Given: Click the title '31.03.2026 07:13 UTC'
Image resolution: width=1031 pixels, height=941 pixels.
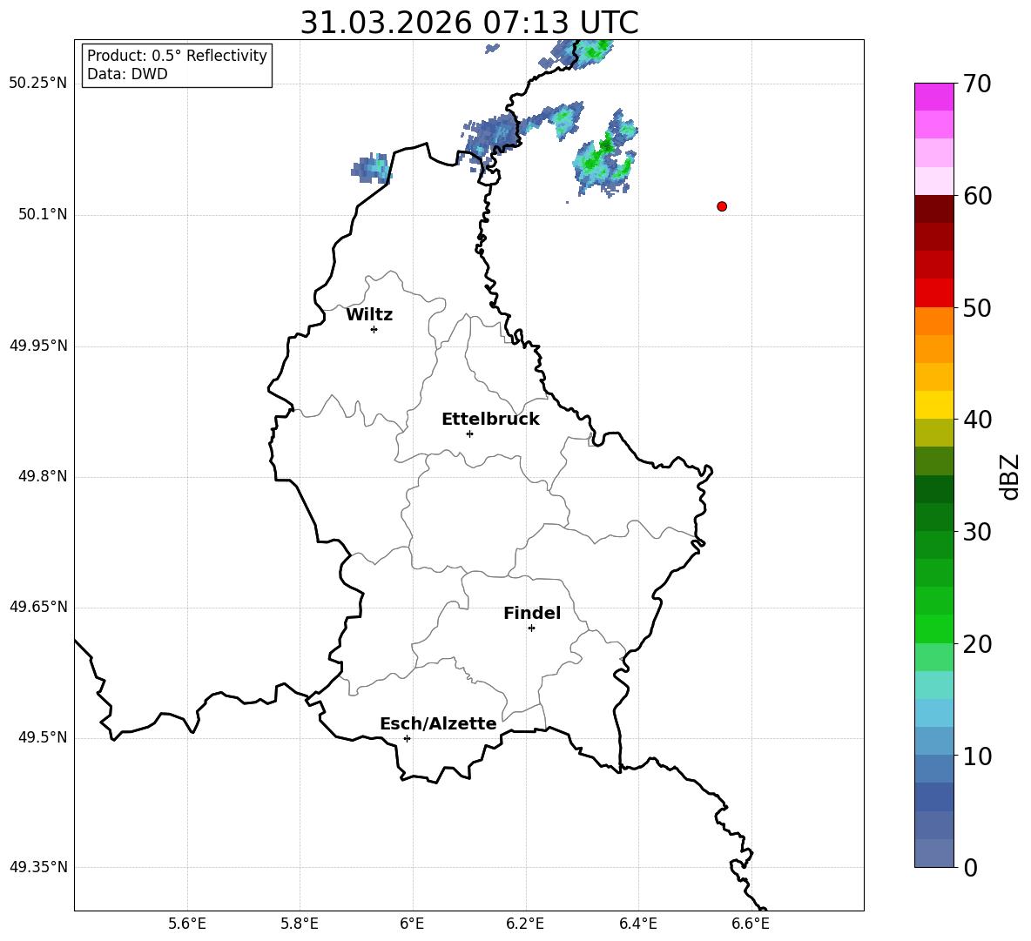Looking at the screenshot, I should (469, 23).
